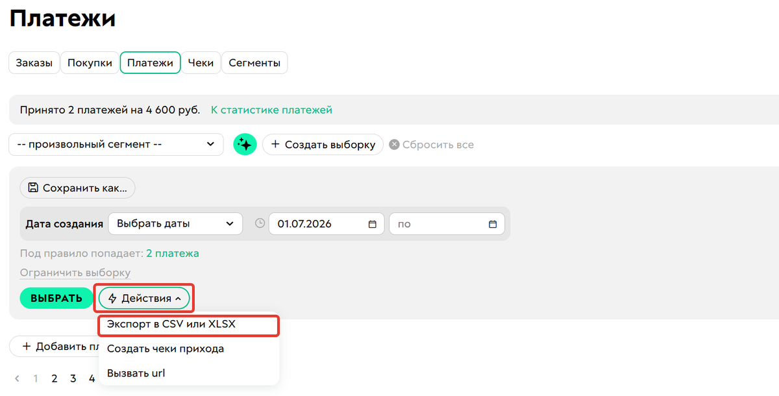Open the Чеки tab
Screen dimensions: 779x396
[201, 63]
